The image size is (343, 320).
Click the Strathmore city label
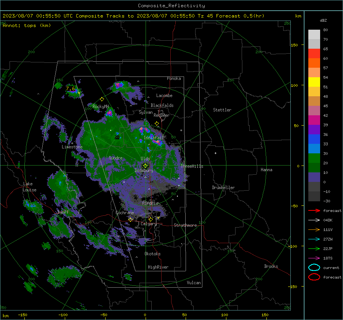point(185,225)
